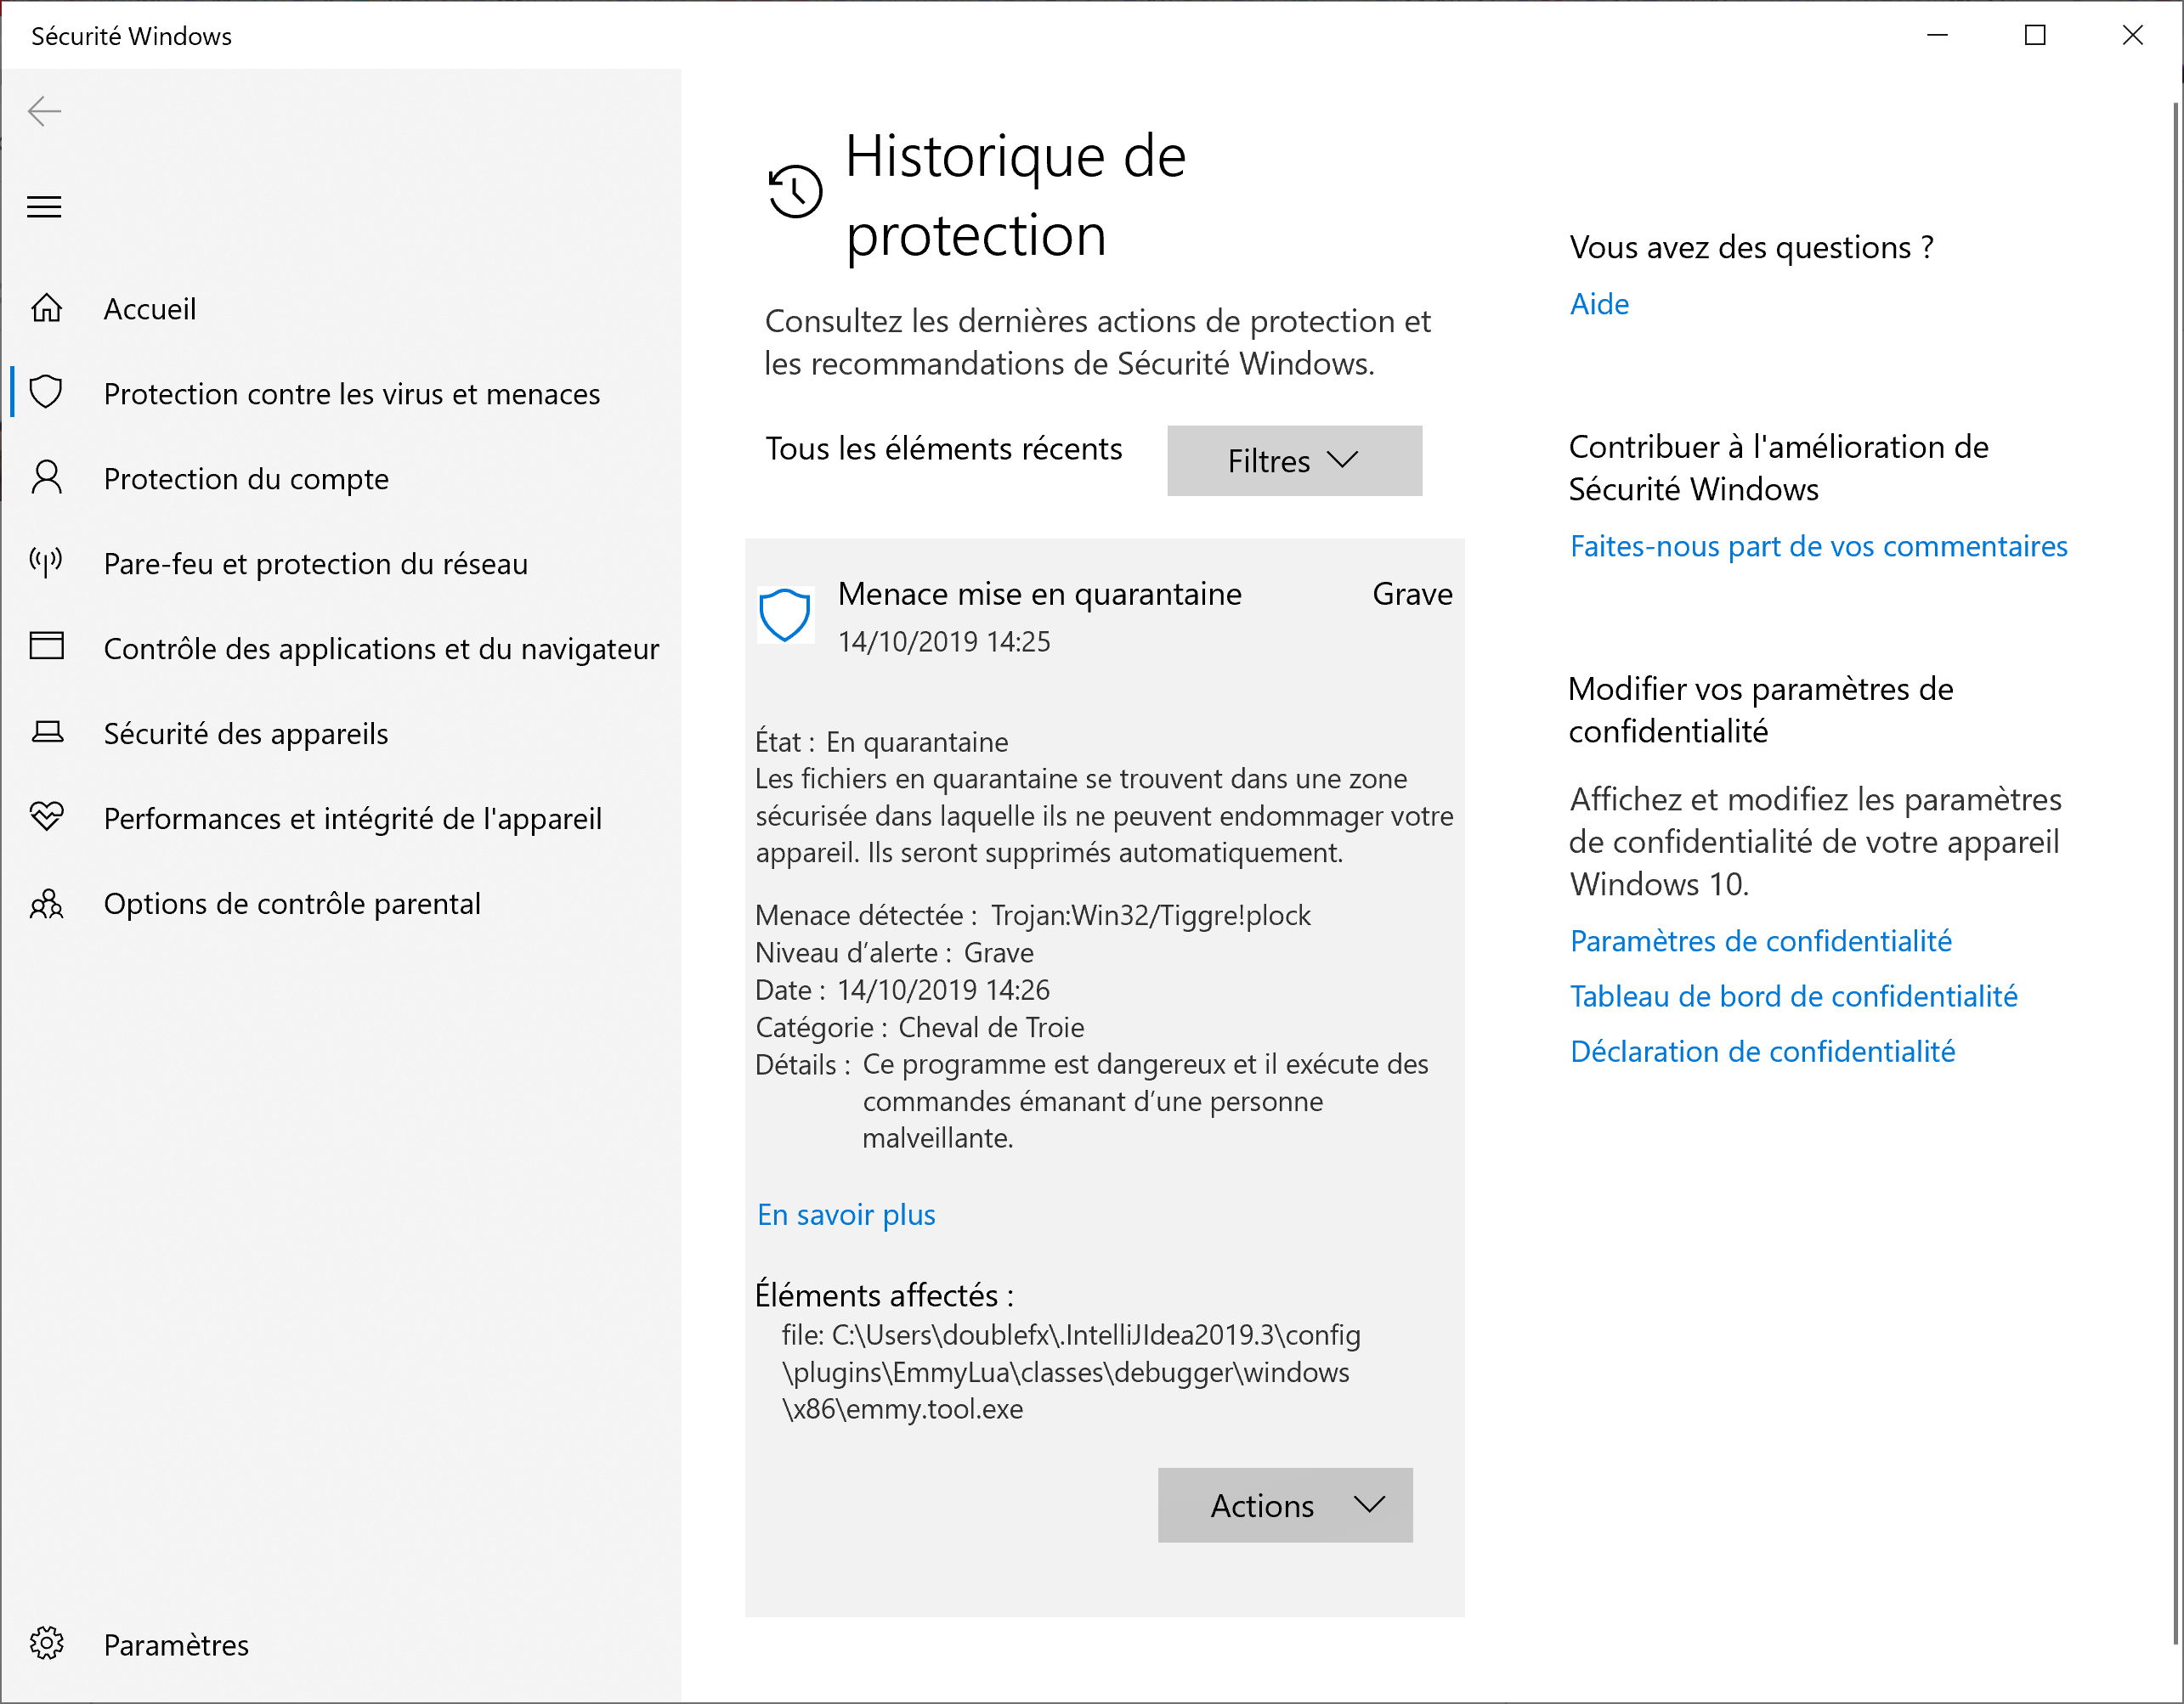The image size is (2184, 1704).
Task: Click the virus protection shield icon
Action: [x=47, y=392]
